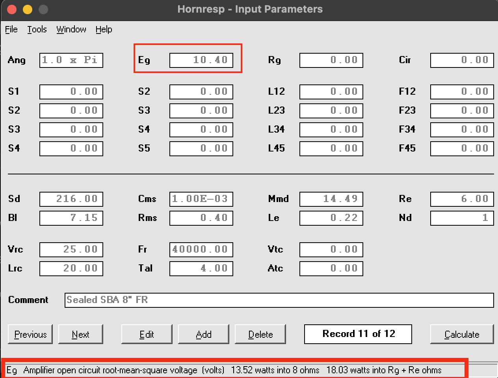The width and height of the screenshot is (498, 378).
Task: Open the Help menu
Action: (104, 30)
